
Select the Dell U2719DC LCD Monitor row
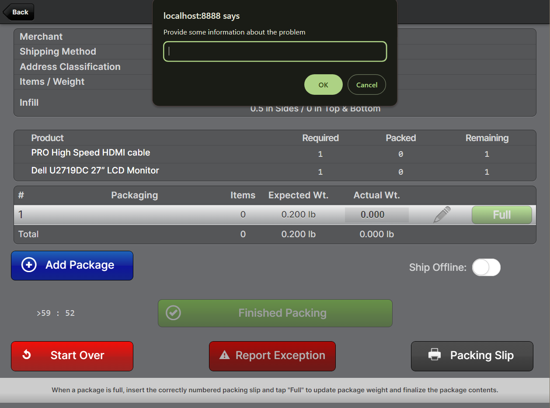pos(95,171)
